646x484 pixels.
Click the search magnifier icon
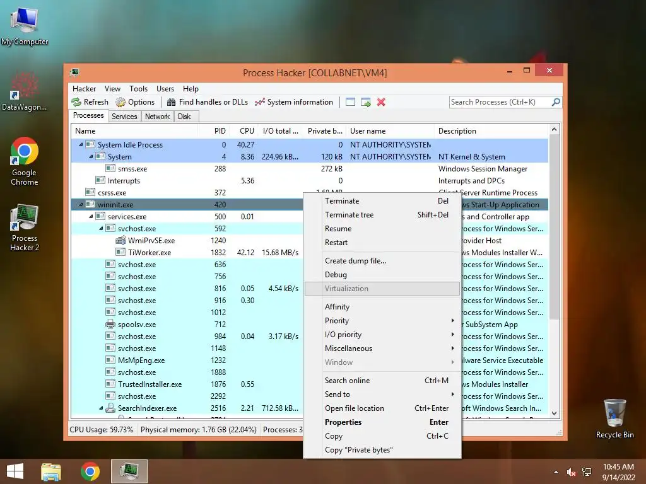(556, 101)
